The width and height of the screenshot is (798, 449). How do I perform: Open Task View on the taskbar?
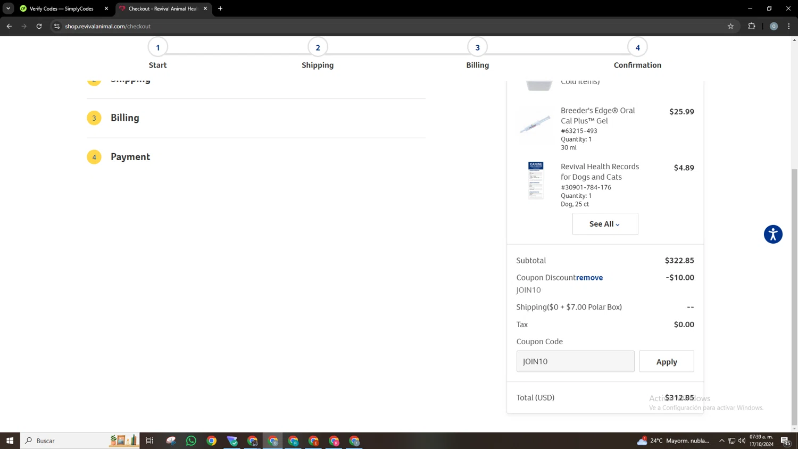tap(149, 440)
